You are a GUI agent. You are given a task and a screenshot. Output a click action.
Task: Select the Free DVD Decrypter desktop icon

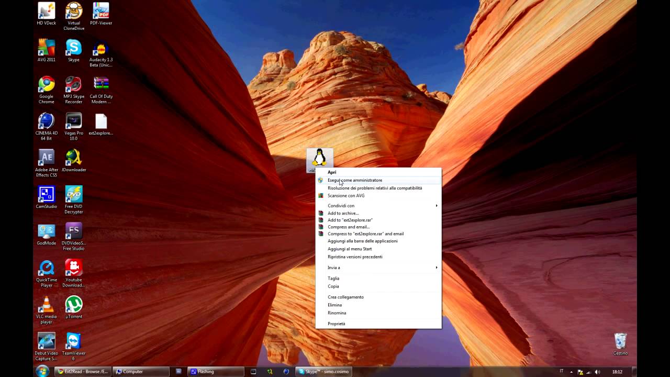(x=74, y=199)
